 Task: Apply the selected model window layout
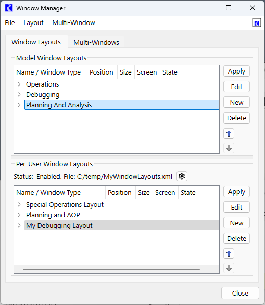[x=236, y=71]
